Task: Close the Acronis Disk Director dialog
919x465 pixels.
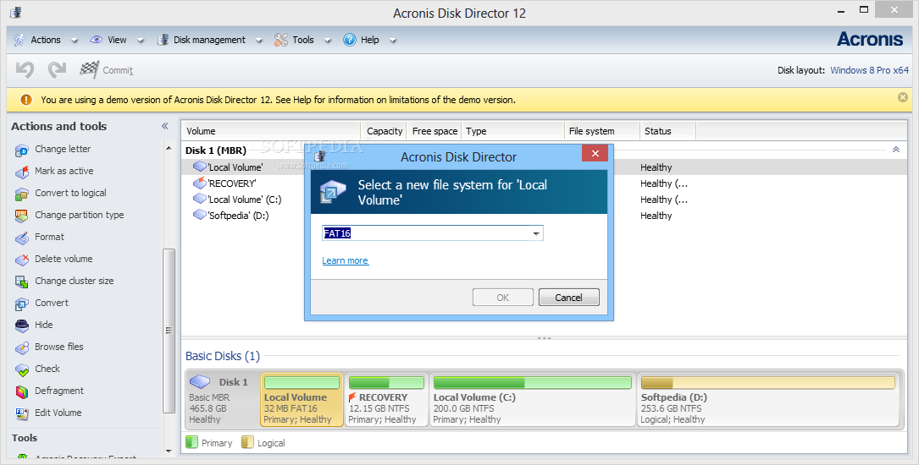Action: pyautogui.click(x=595, y=153)
